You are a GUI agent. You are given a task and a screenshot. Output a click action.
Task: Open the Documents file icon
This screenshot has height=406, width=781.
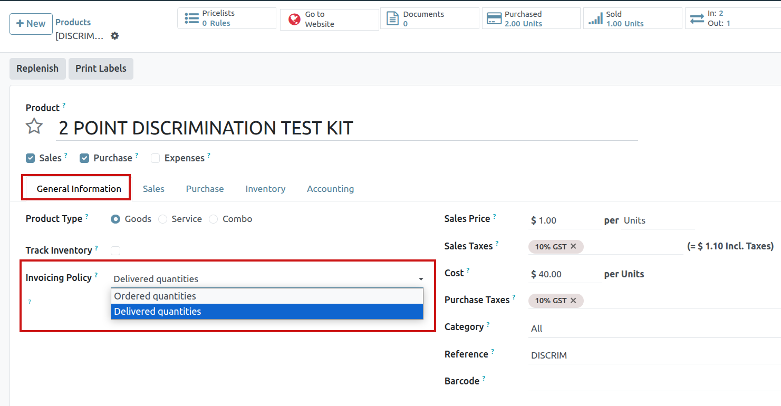pyautogui.click(x=393, y=18)
